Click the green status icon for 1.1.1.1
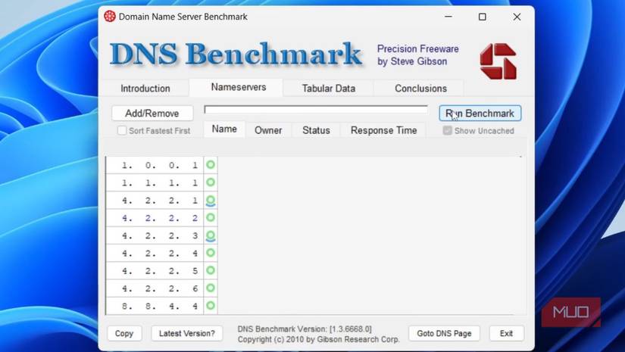Image resolution: width=625 pixels, height=352 pixels. tap(211, 182)
